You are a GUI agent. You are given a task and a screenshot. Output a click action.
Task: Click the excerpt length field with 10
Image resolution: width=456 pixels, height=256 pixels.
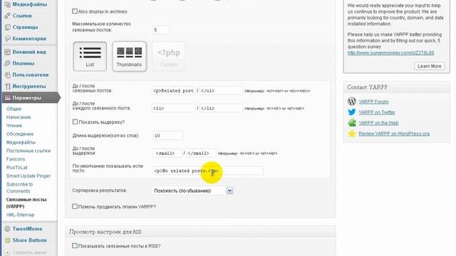point(168,136)
